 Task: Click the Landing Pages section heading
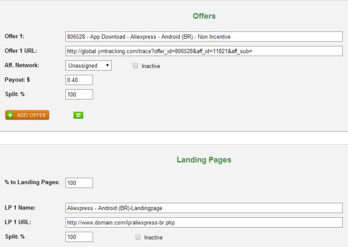(x=204, y=160)
